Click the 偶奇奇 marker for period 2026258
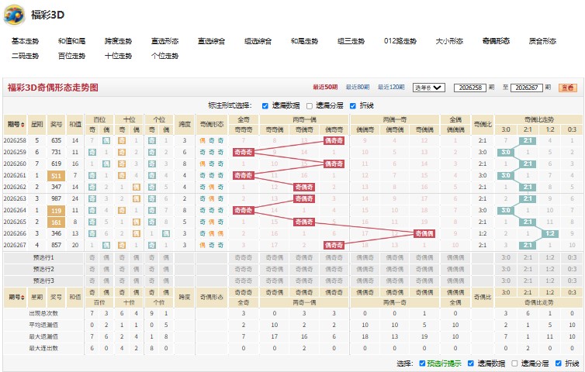The height and width of the screenshot is (372, 585). pos(334,140)
